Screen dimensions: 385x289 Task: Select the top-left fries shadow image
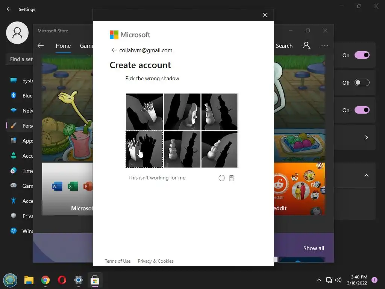tap(144, 112)
